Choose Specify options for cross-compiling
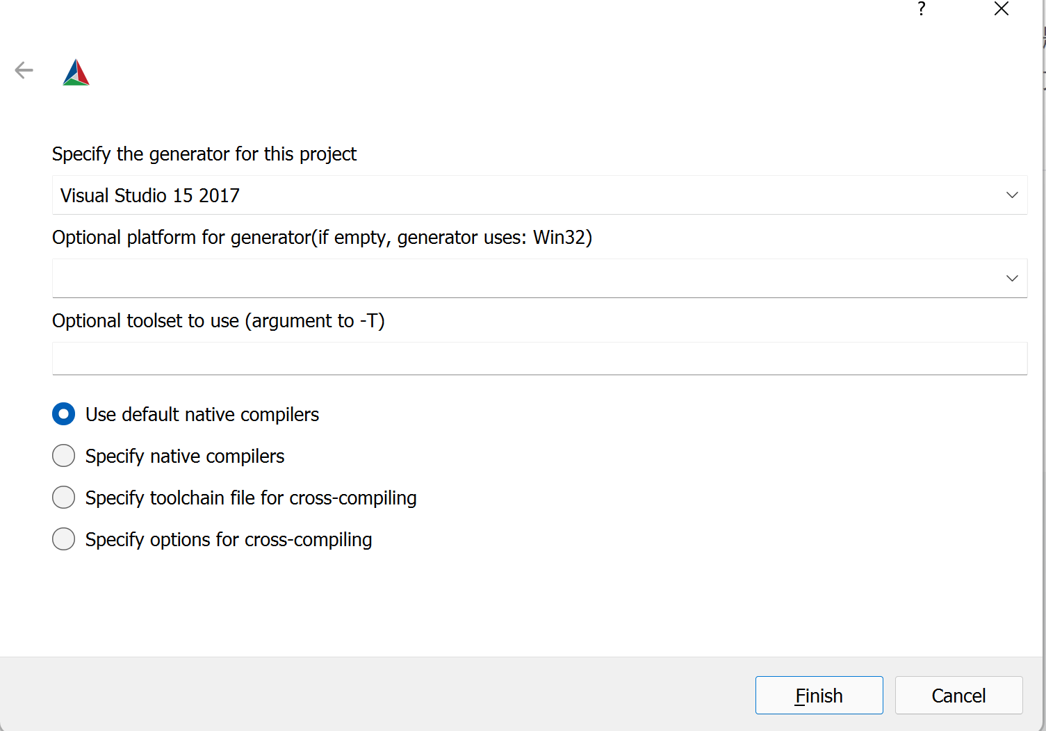1046x731 pixels. [64, 539]
